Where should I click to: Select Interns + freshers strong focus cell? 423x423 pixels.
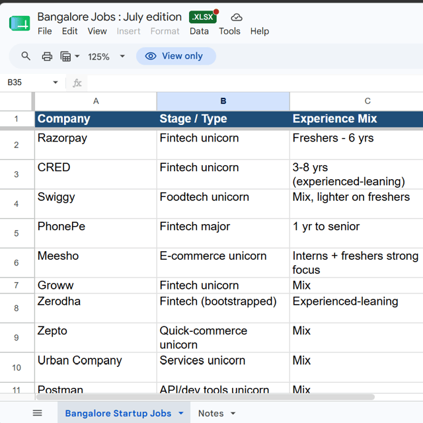click(x=356, y=262)
